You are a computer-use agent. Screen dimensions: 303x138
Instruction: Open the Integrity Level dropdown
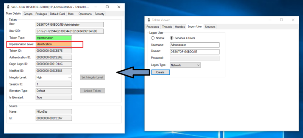(x=54, y=78)
